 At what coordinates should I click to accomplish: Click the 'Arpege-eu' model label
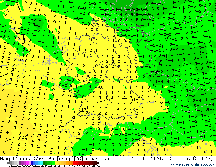tap(98, 159)
